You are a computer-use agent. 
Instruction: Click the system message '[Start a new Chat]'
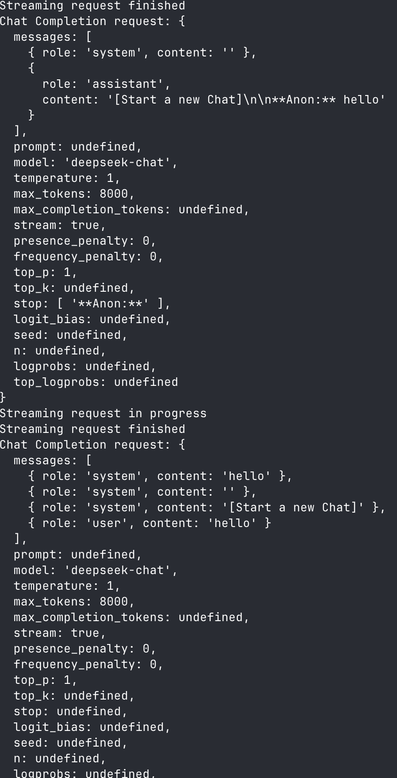tap(206, 507)
